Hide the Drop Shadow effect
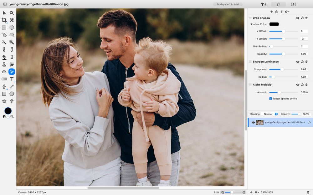 coord(298,18)
